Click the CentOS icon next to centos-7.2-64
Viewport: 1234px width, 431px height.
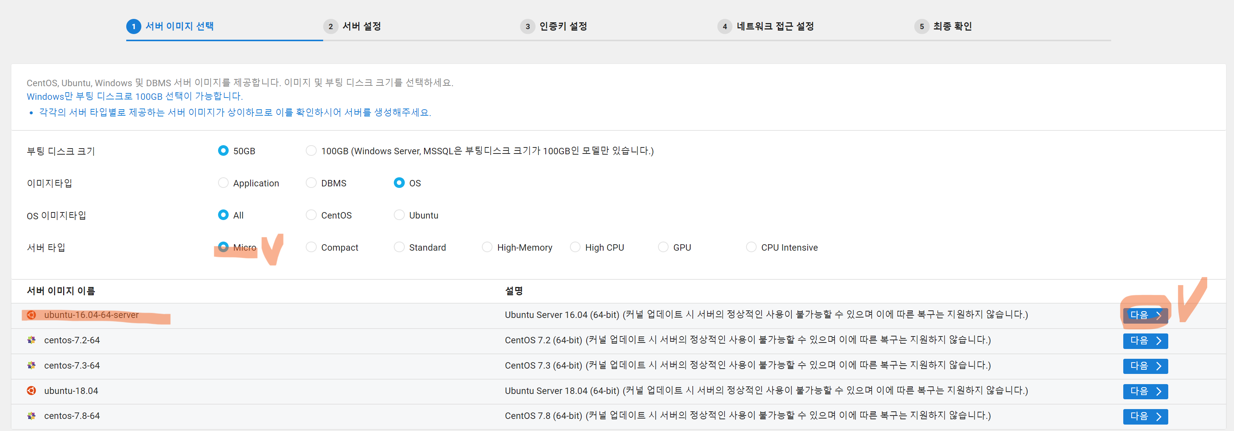(x=31, y=340)
